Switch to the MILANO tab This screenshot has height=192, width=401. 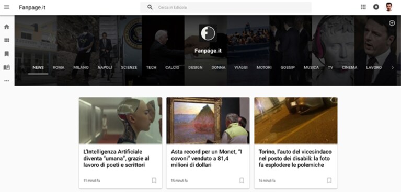click(81, 68)
